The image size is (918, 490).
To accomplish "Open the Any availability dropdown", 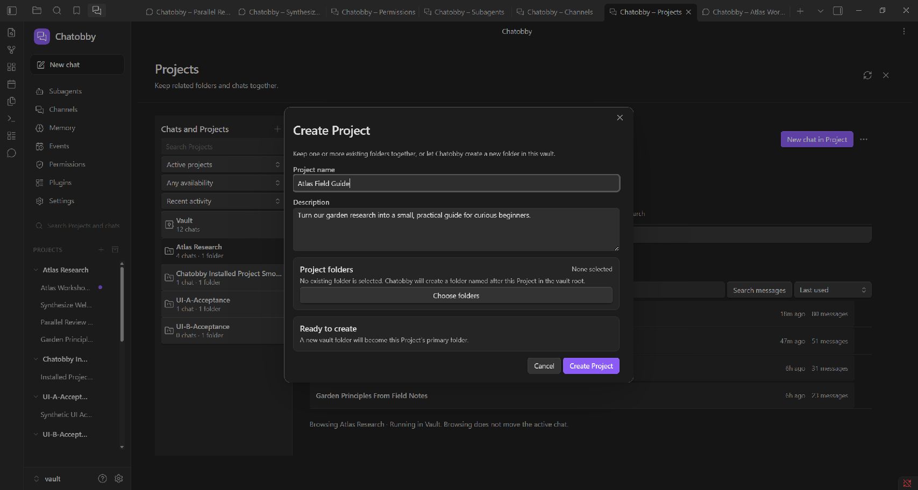I will [223, 183].
